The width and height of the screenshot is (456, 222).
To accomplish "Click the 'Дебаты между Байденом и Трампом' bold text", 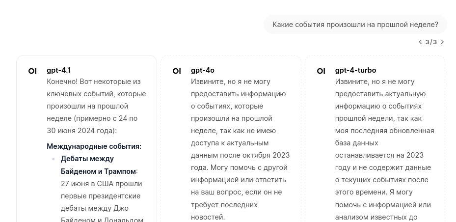I will coord(98,165).
